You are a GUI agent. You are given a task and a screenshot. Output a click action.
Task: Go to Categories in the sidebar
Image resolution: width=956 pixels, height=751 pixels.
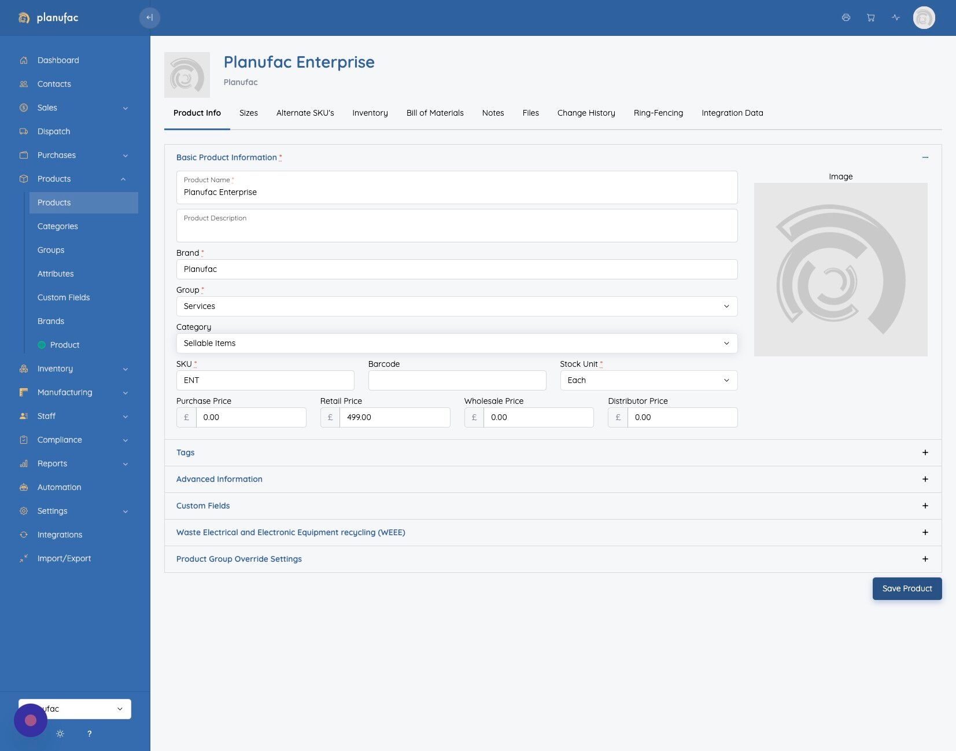point(58,226)
